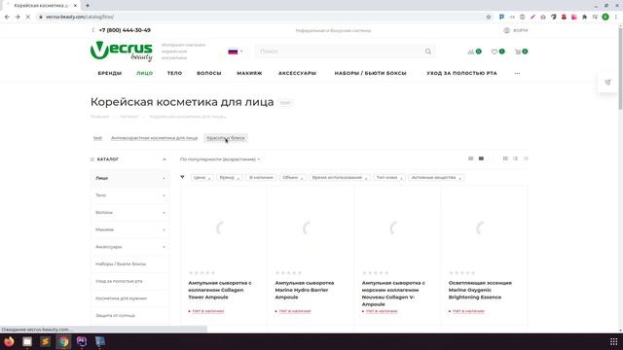Image resolution: width=623 pixels, height=350 pixels.
Task: Select the large product card size toggle
Action: [x=481, y=158]
